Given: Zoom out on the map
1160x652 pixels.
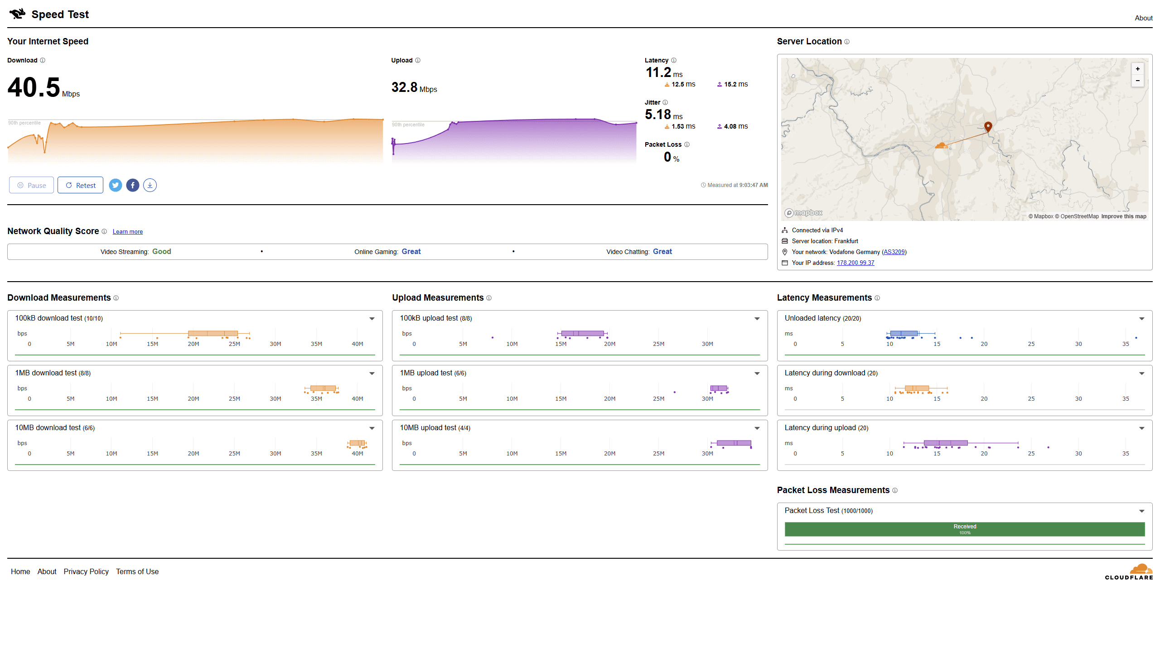Looking at the screenshot, I should (1138, 81).
